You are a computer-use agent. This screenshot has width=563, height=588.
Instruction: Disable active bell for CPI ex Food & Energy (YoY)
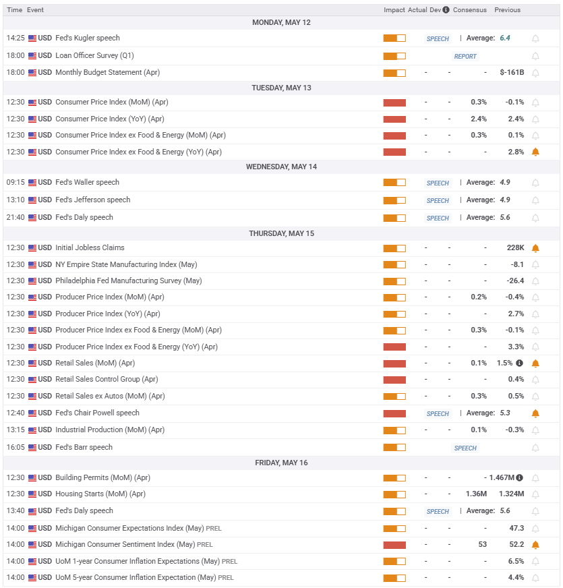535,152
